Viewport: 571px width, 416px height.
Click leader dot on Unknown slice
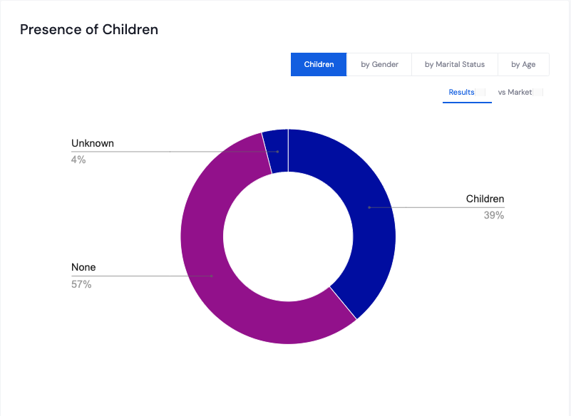[277, 152]
